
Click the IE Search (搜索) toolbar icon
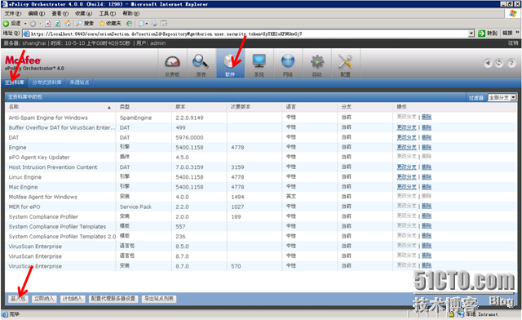pos(85,24)
